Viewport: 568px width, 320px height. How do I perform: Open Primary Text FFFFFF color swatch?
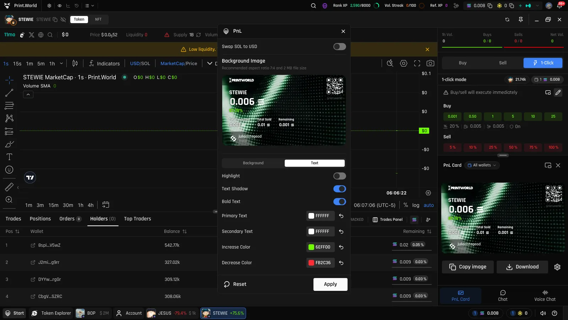[320, 216]
